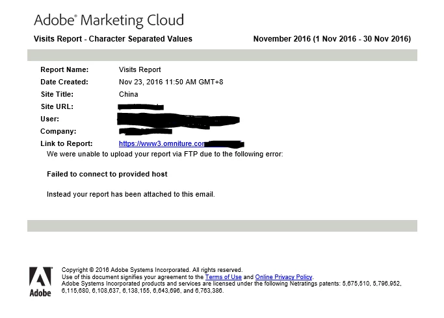Click the 'Site Title:' label

coord(57,94)
